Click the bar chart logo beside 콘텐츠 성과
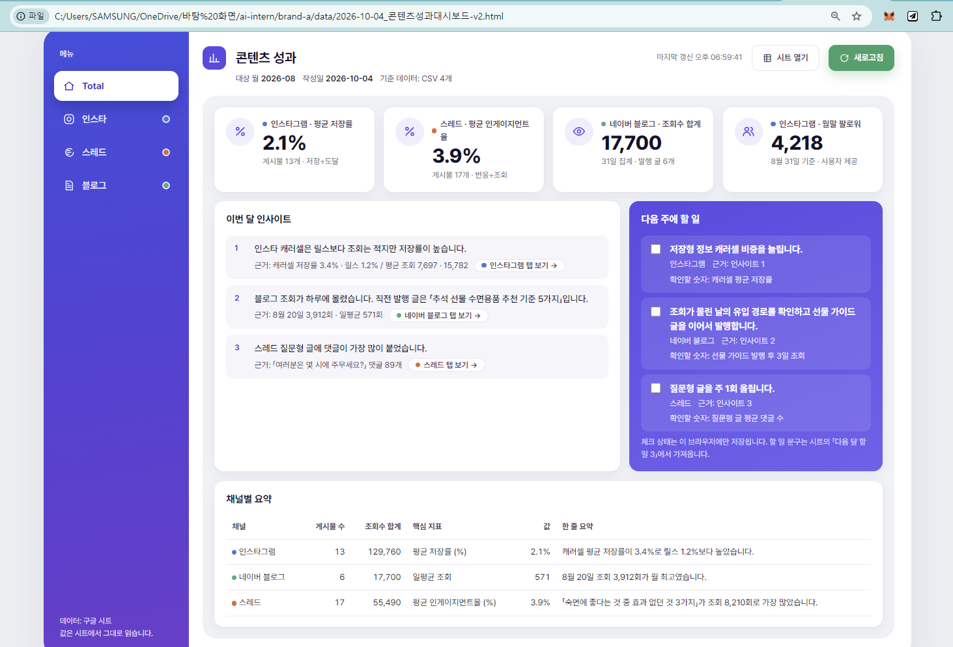 (x=214, y=58)
